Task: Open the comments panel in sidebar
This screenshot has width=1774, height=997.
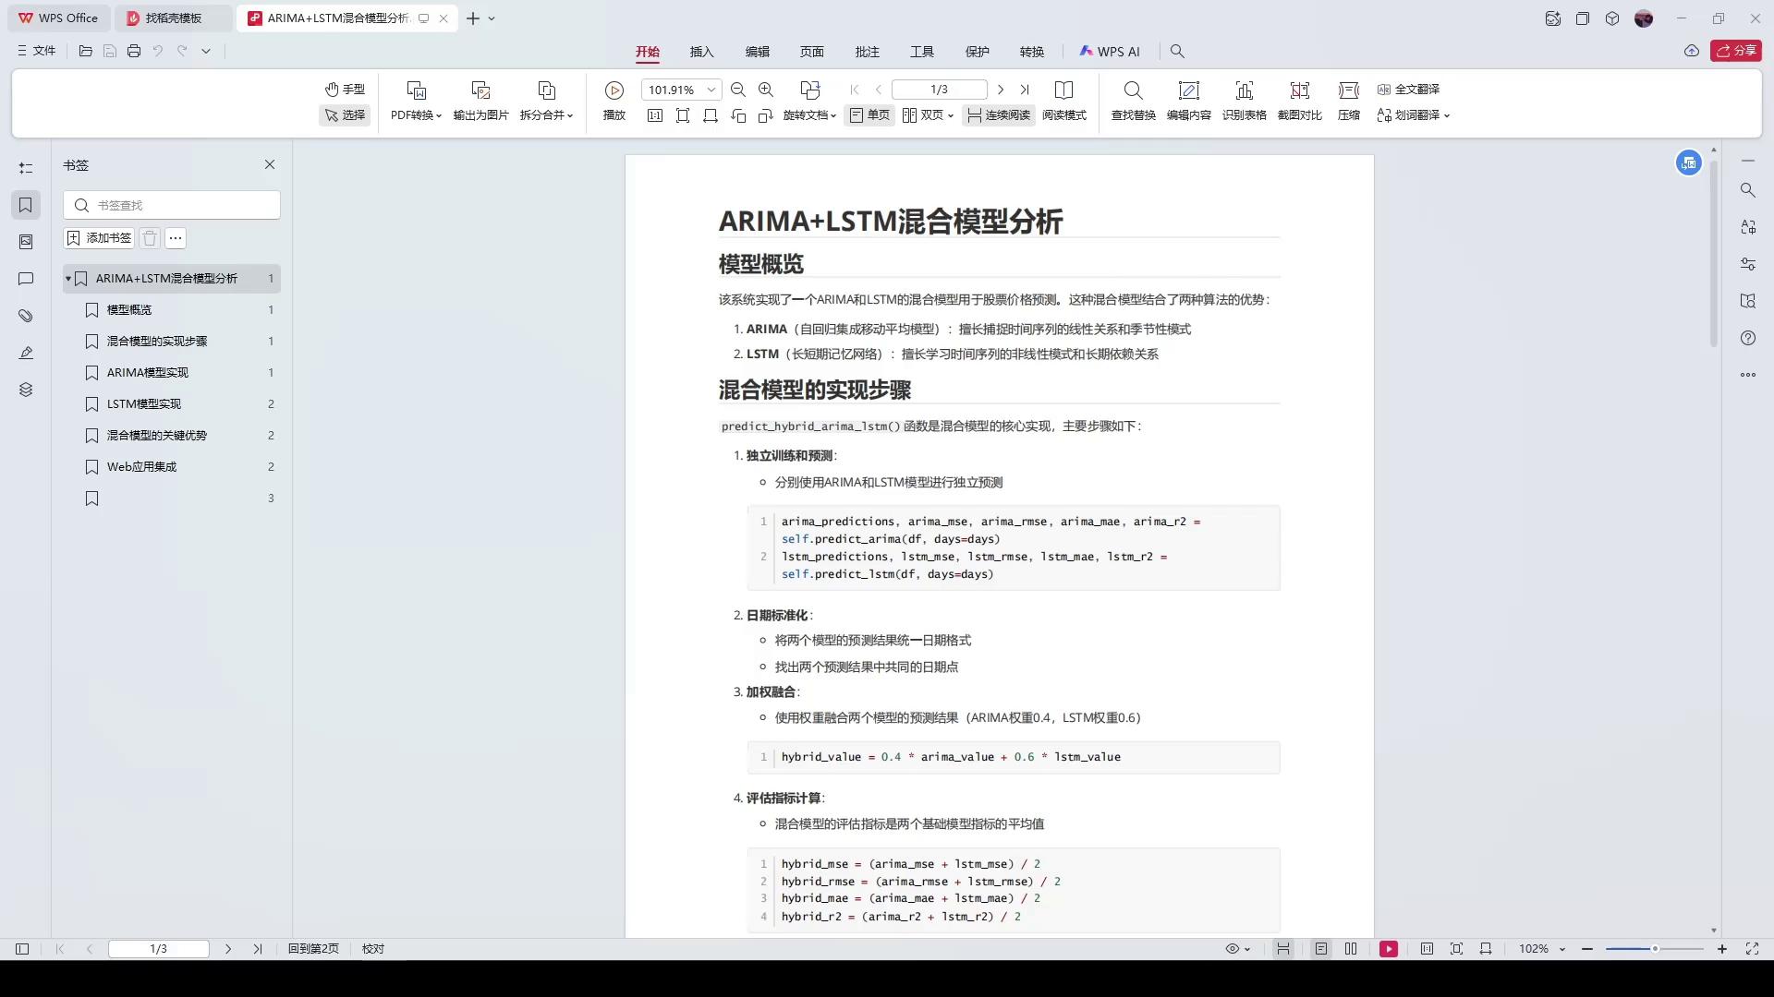Action: pyautogui.click(x=26, y=279)
